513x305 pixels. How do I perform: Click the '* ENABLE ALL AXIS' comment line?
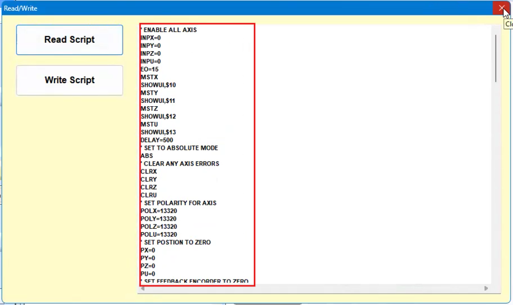click(x=168, y=30)
